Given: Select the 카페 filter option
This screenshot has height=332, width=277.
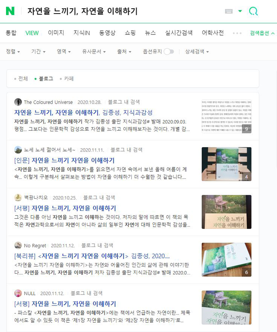Looking at the screenshot, I should click(x=67, y=79).
